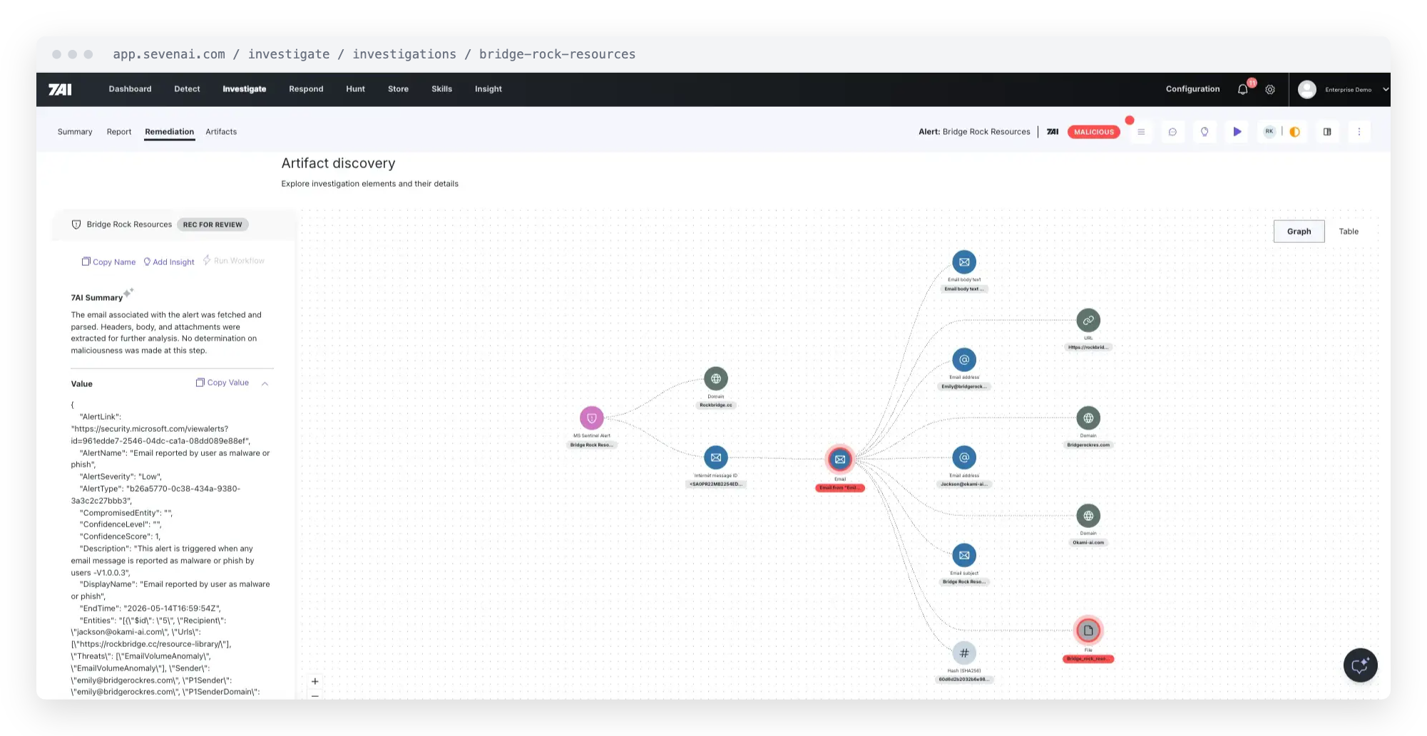Select the Emily@bridgerock email address node

click(x=964, y=360)
